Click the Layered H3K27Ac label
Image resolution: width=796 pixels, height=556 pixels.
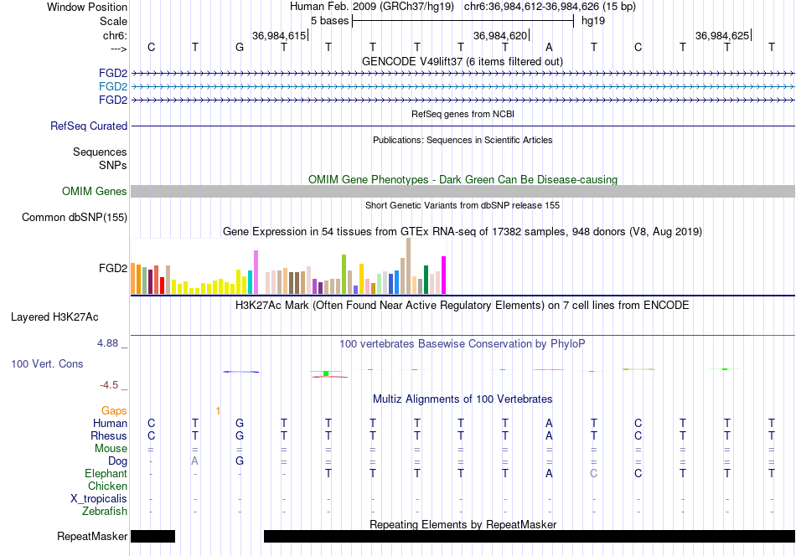click(54, 317)
